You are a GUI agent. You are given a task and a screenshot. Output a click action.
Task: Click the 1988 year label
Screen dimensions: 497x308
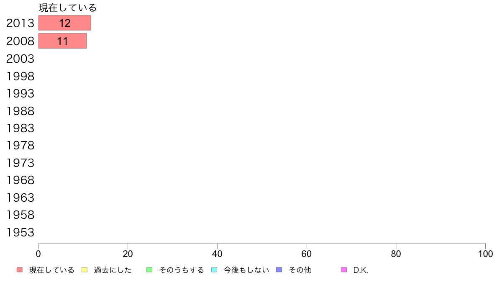coord(20,111)
